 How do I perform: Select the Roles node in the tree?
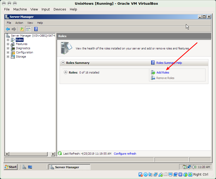[19, 40]
